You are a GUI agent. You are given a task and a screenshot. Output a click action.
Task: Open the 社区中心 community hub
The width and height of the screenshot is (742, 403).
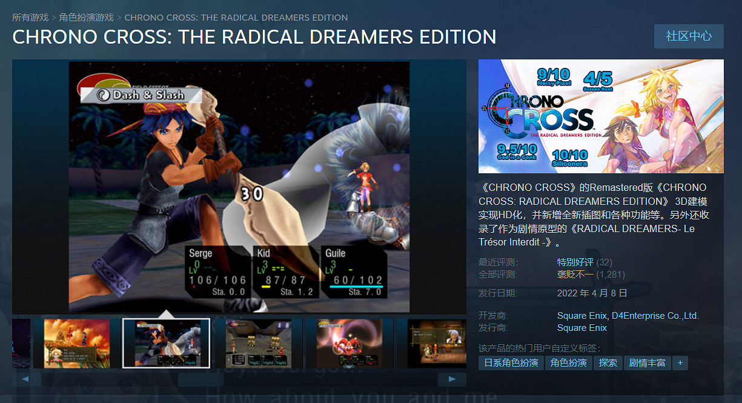(x=689, y=36)
